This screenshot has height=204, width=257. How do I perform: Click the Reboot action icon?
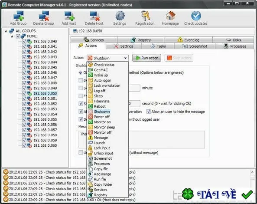(90, 106)
